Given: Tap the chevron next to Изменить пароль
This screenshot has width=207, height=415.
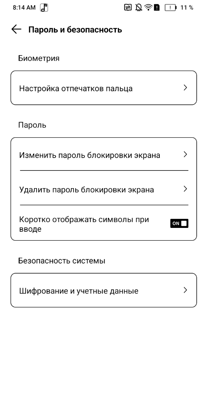Looking at the screenshot, I should click(185, 155).
